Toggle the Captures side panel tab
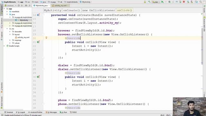 point(2,36)
